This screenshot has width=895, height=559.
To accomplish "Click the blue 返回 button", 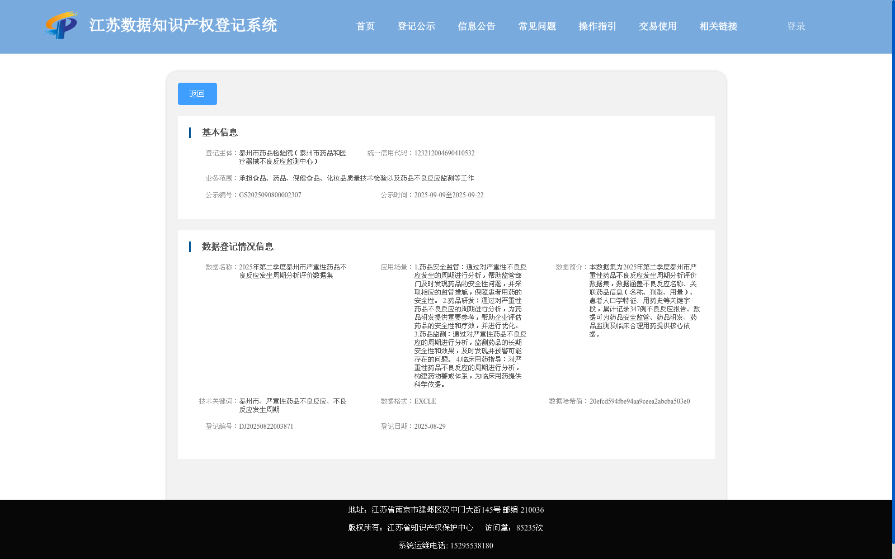I will (197, 94).
